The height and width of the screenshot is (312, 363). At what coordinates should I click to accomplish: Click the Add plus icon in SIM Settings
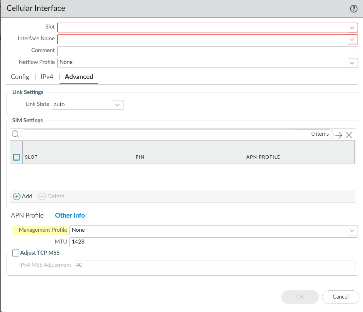[17, 196]
